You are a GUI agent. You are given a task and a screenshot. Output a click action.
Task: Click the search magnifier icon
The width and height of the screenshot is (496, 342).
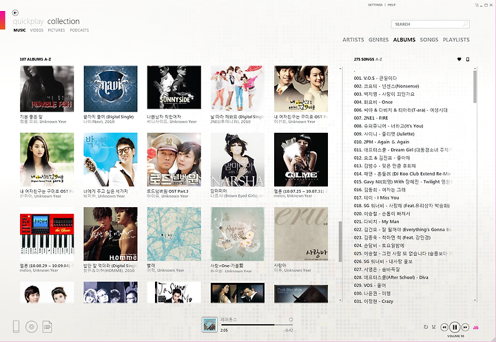(x=465, y=24)
